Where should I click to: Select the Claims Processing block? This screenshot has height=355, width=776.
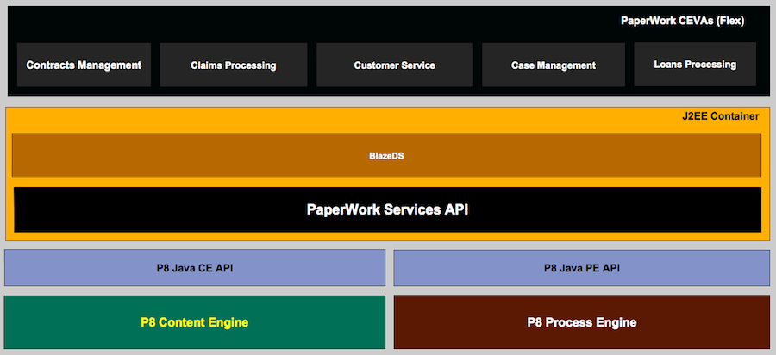point(234,65)
